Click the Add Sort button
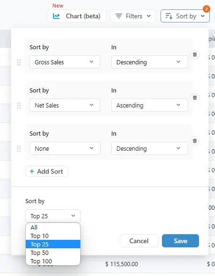This screenshot has width=215, height=276. coord(46,171)
